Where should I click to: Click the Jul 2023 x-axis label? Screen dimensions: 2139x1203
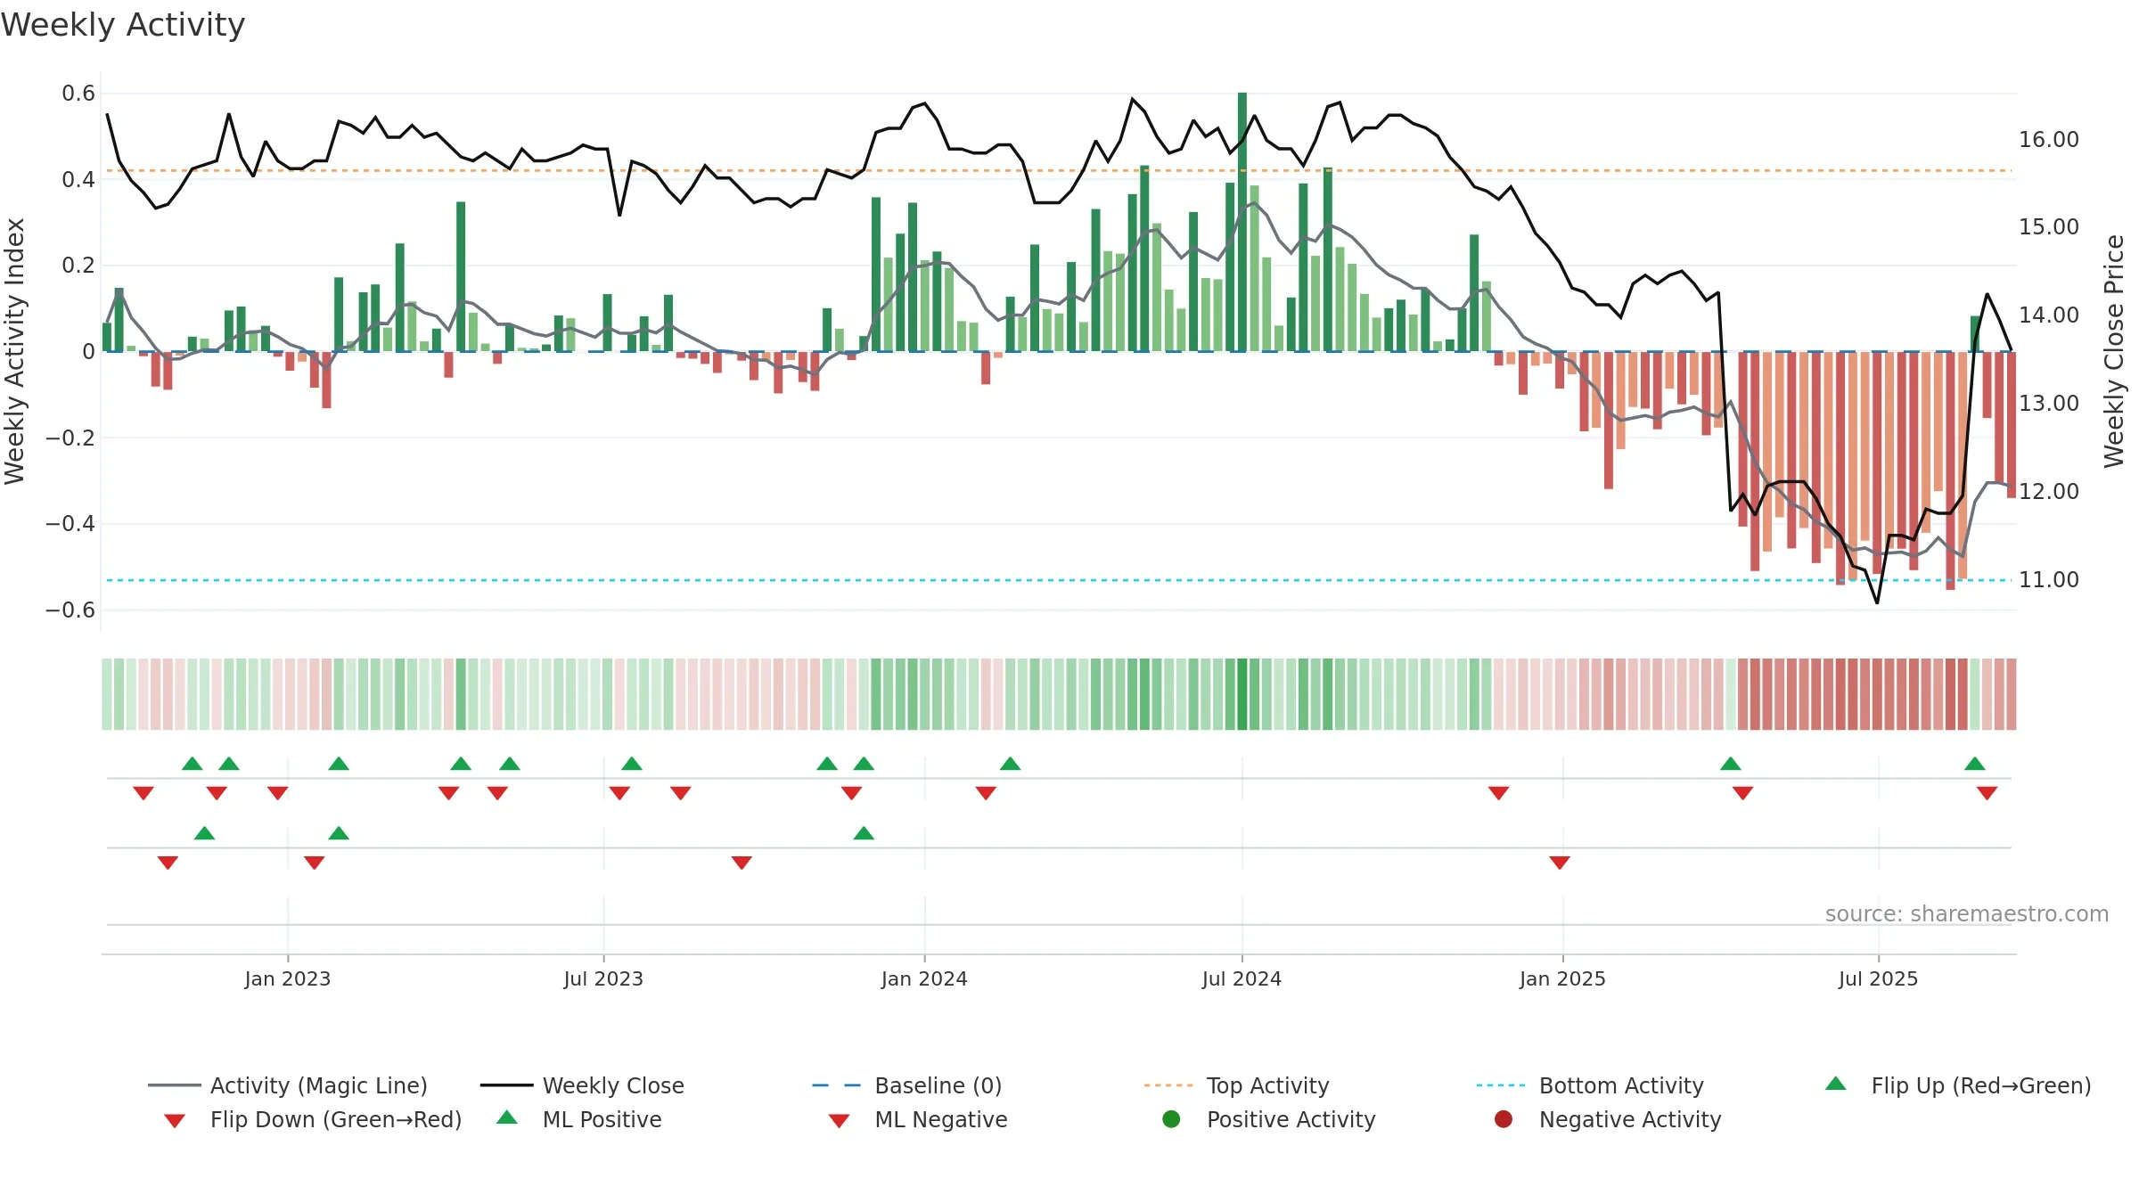(x=603, y=978)
